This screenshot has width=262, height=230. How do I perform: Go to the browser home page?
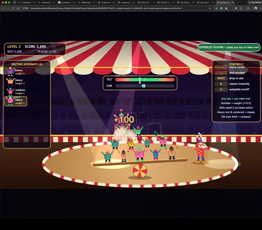18,8
